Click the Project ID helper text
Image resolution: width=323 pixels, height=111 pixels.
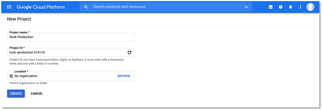tap(67, 61)
